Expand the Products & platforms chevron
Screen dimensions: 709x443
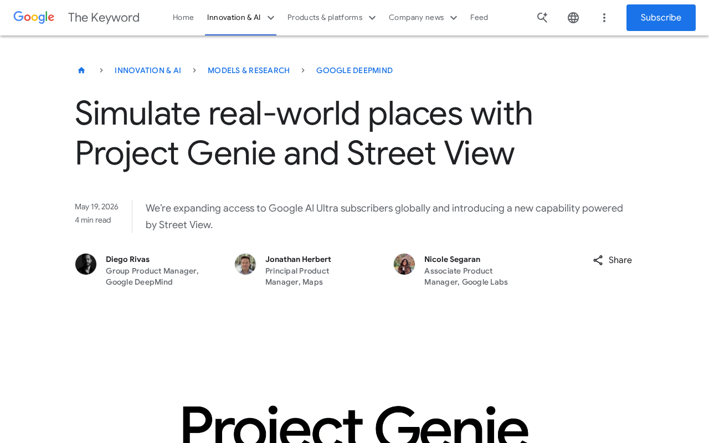pyautogui.click(x=372, y=18)
